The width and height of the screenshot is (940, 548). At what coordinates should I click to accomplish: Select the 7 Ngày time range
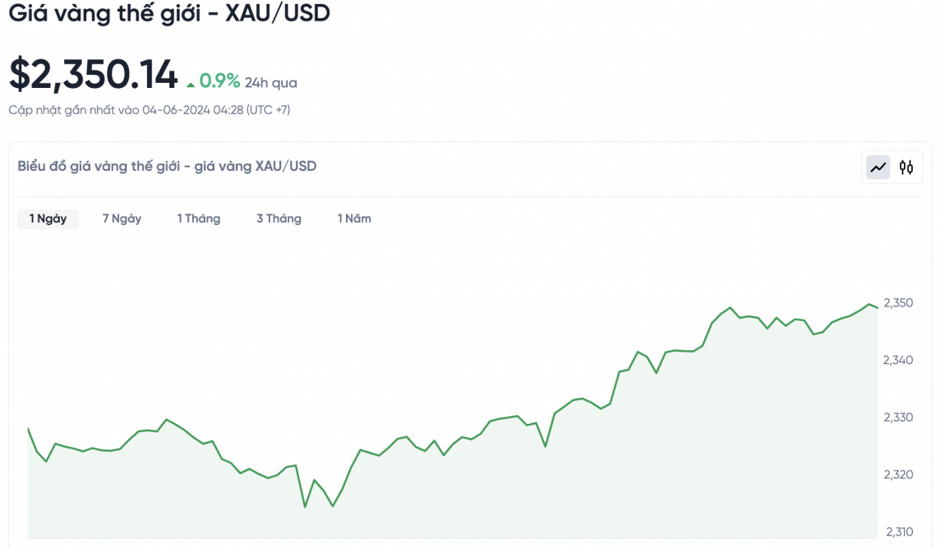tap(122, 219)
